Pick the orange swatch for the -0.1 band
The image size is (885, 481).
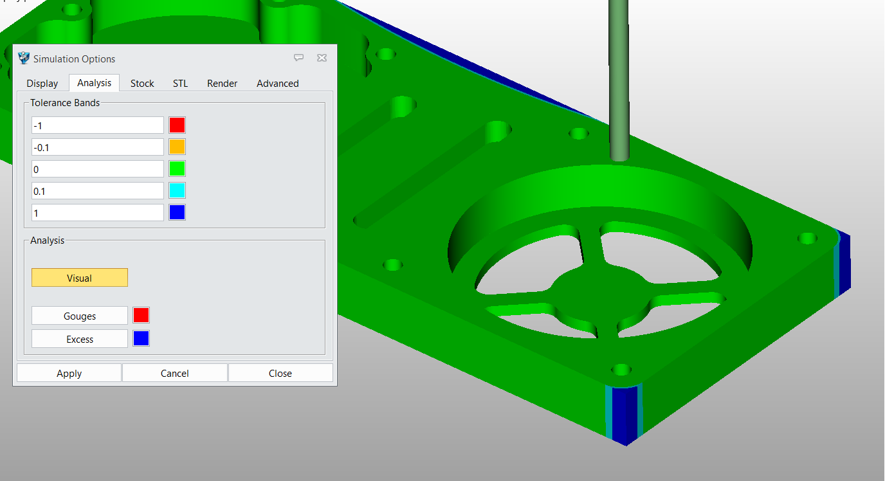[x=177, y=147]
